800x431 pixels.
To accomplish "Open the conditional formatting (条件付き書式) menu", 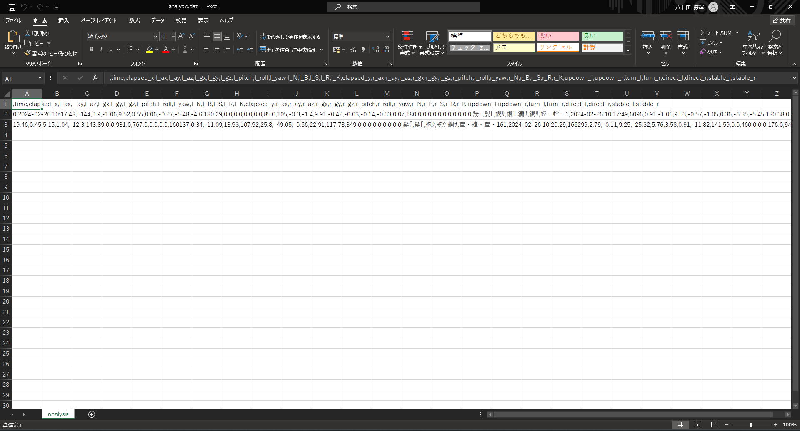I will coord(407,43).
